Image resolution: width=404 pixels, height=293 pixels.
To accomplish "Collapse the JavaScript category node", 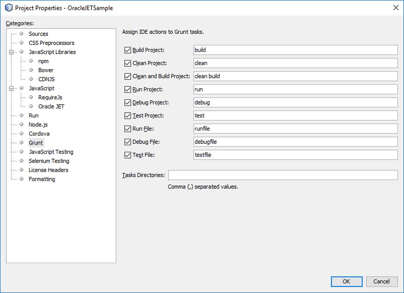I will click(11, 88).
